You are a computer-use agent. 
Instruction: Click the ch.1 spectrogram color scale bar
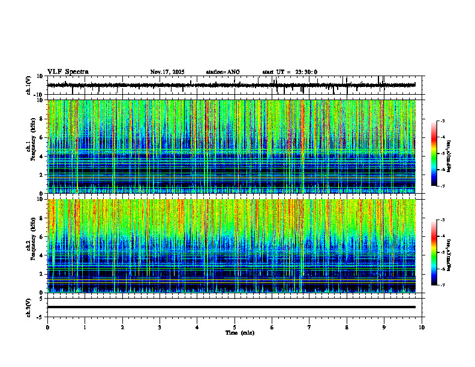434,154
